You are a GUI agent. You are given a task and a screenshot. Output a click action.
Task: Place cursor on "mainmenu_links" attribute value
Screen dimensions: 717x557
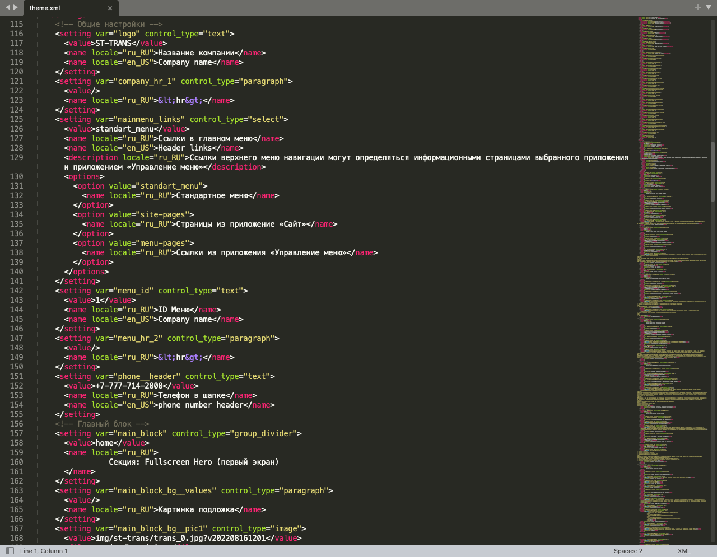point(149,119)
